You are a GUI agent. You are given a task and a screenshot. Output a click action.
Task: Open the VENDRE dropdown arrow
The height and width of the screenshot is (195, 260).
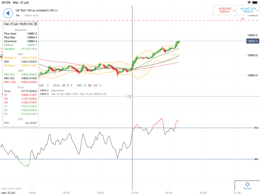(234, 11)
